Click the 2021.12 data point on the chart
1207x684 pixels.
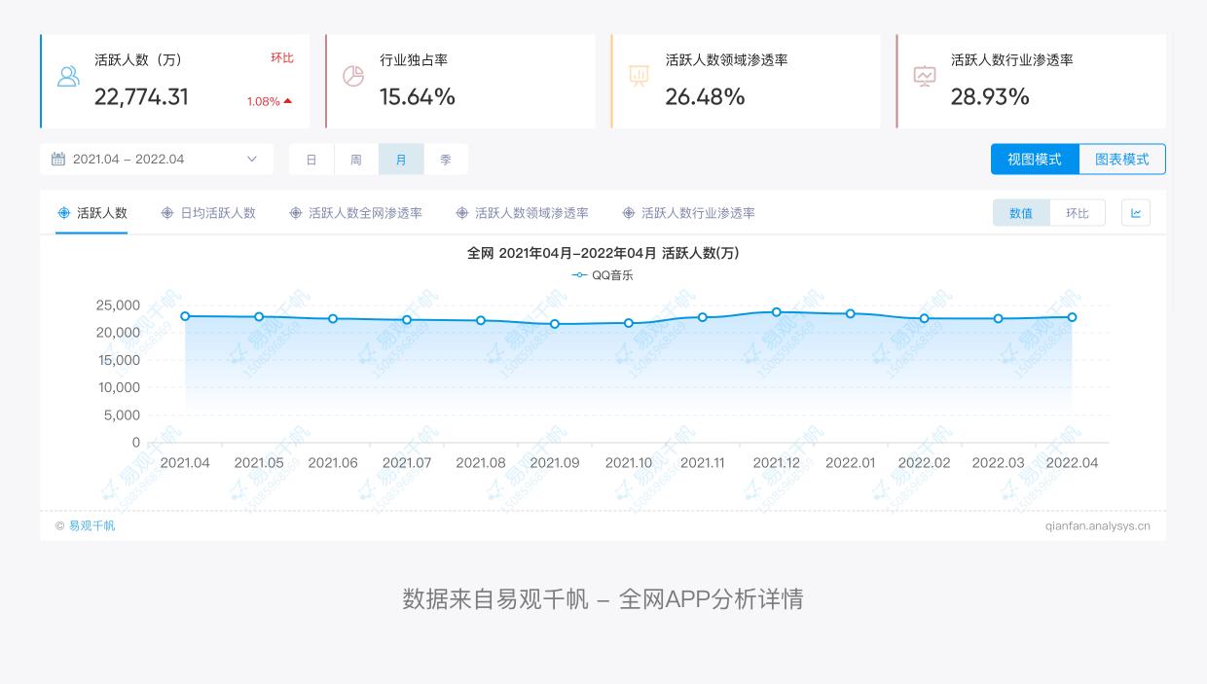[776, 312]
